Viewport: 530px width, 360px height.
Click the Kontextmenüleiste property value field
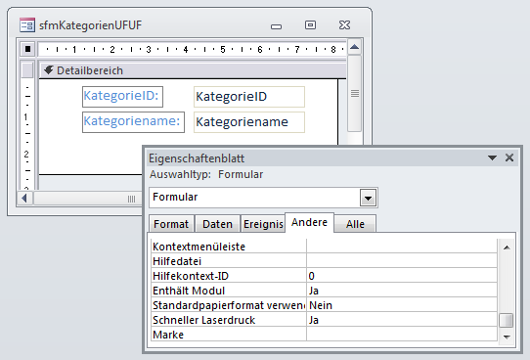pos(402,247)
